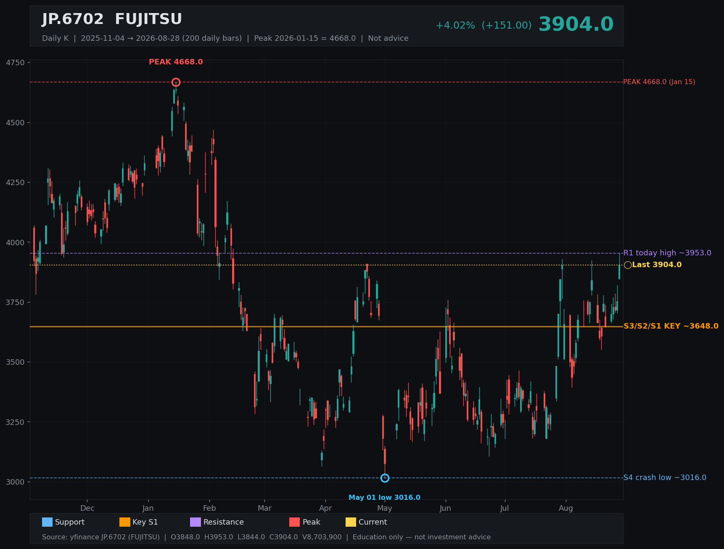Click the Apr label on the x-axis

(325, 508)
